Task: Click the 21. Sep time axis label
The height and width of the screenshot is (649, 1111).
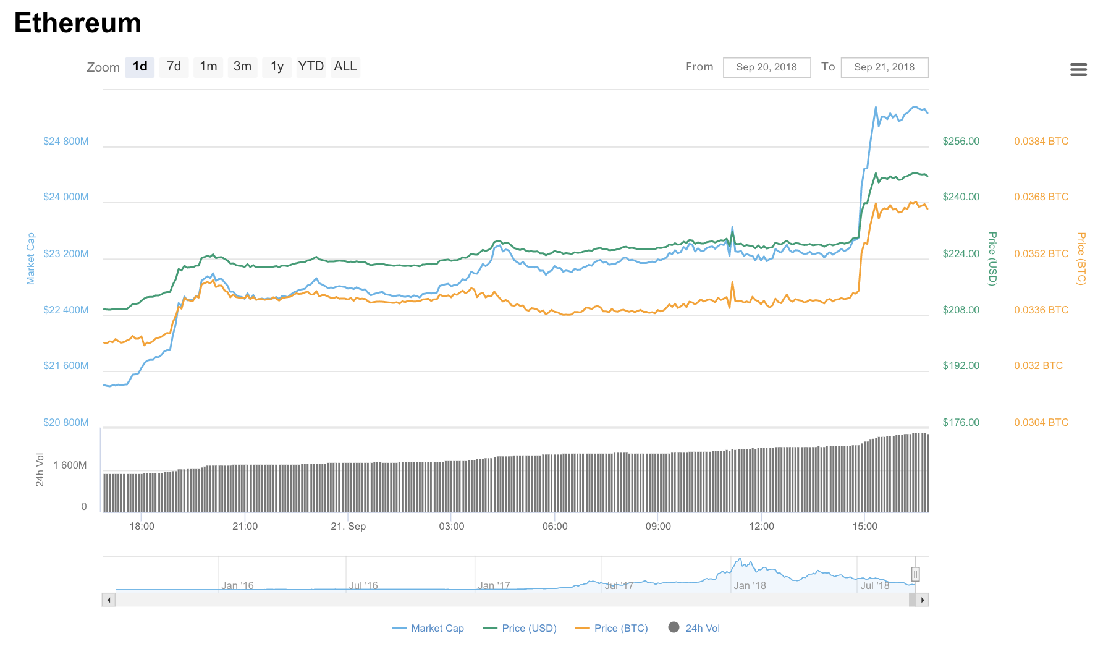Action: pos(349,527)
